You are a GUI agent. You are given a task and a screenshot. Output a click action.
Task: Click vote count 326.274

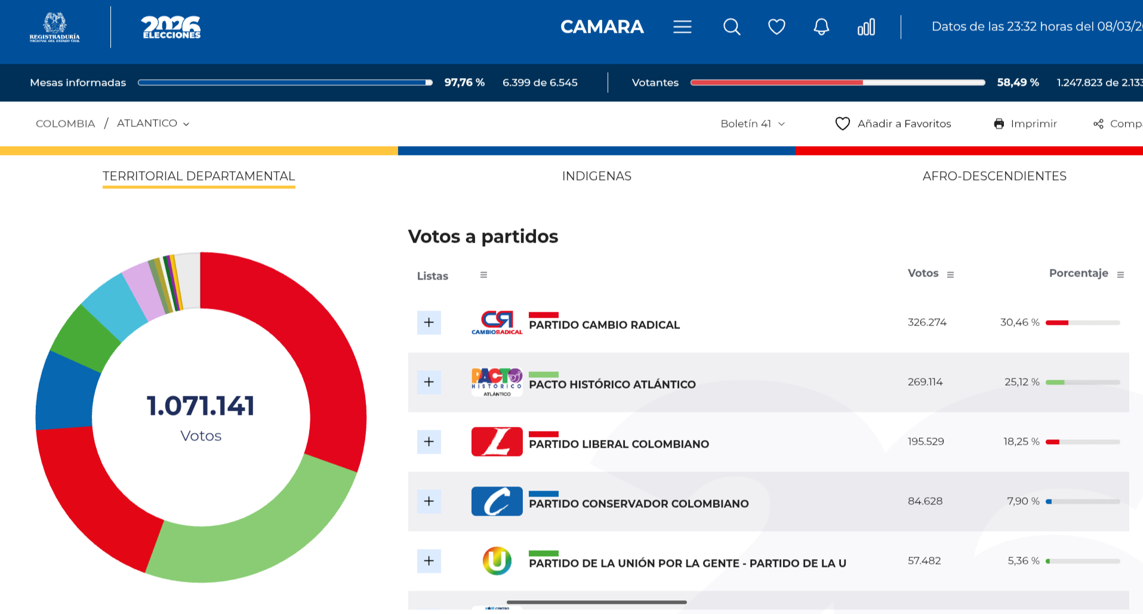point(927,322)
